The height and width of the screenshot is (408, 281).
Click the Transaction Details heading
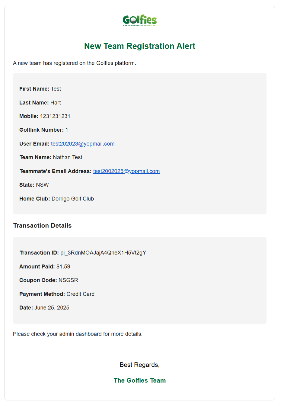43,226
